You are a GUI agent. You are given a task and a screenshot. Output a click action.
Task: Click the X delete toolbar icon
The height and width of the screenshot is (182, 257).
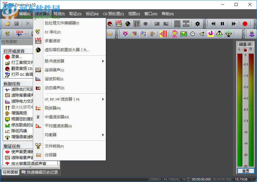click(x=28, y=24)
